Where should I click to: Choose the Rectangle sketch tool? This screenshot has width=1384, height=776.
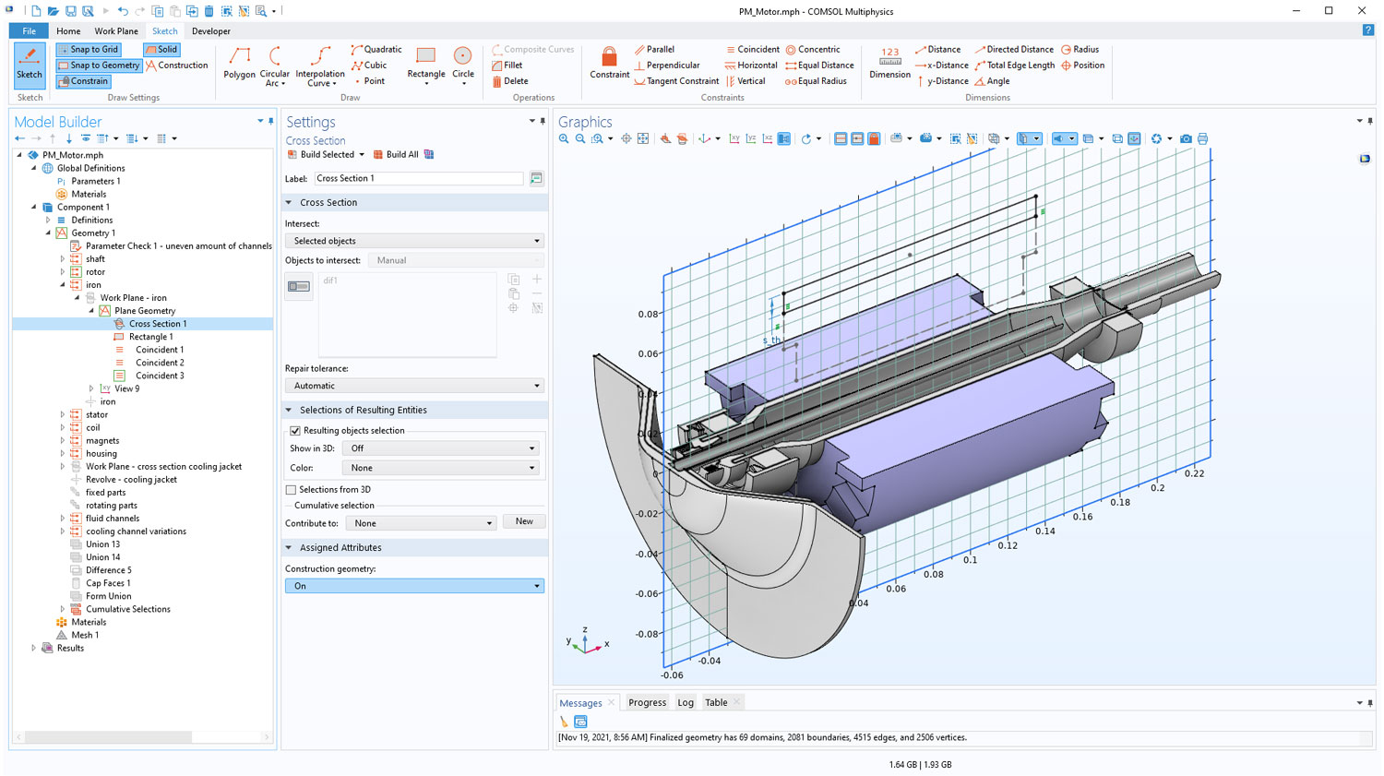pyautogui.click(x=425, y=63)
